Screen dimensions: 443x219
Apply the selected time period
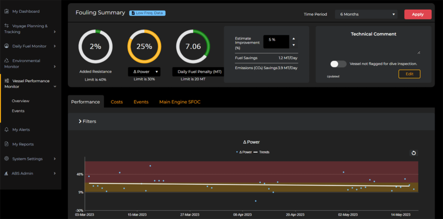pos(418,14)
